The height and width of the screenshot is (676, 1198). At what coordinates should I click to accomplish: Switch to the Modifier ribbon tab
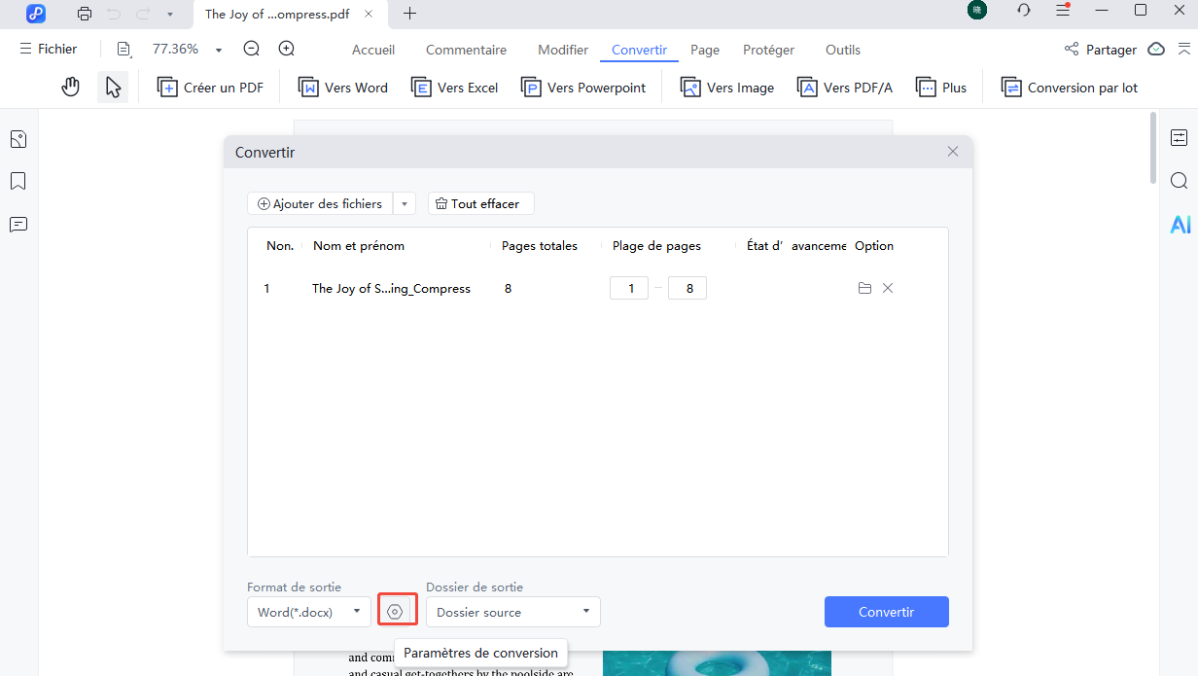(x=562, y=50)
